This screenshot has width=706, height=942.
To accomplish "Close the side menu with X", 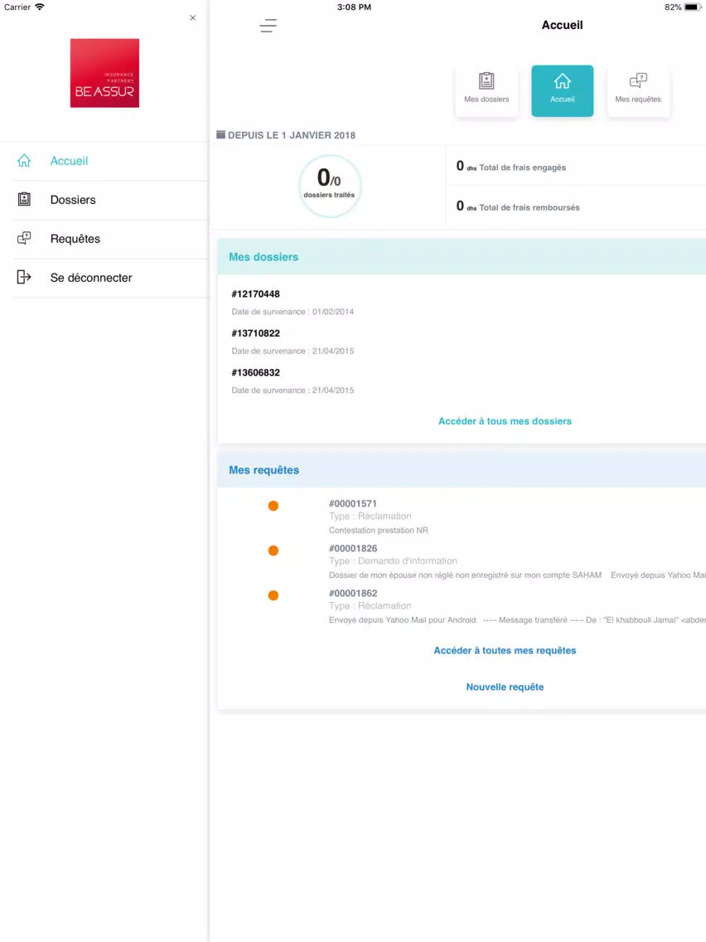I will click(x=193, y=18).
